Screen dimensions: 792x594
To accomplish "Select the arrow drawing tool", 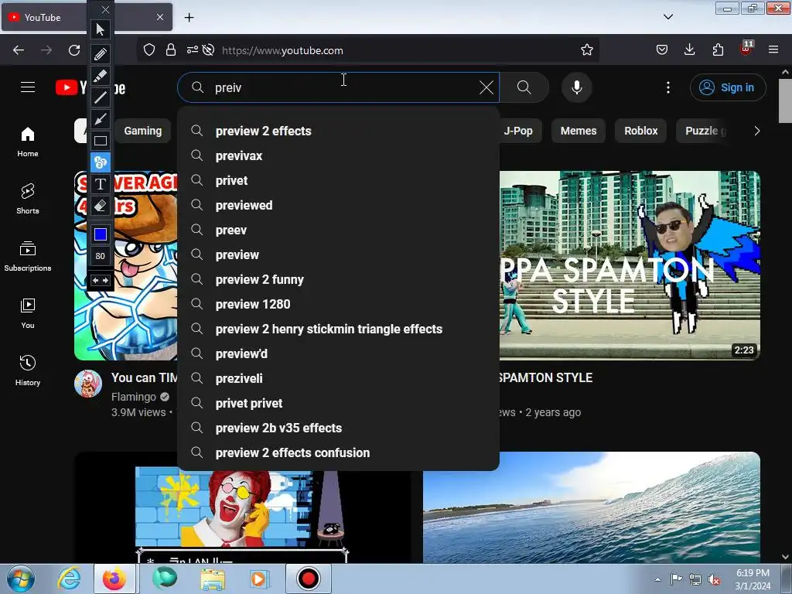I will tap(100, 119).
